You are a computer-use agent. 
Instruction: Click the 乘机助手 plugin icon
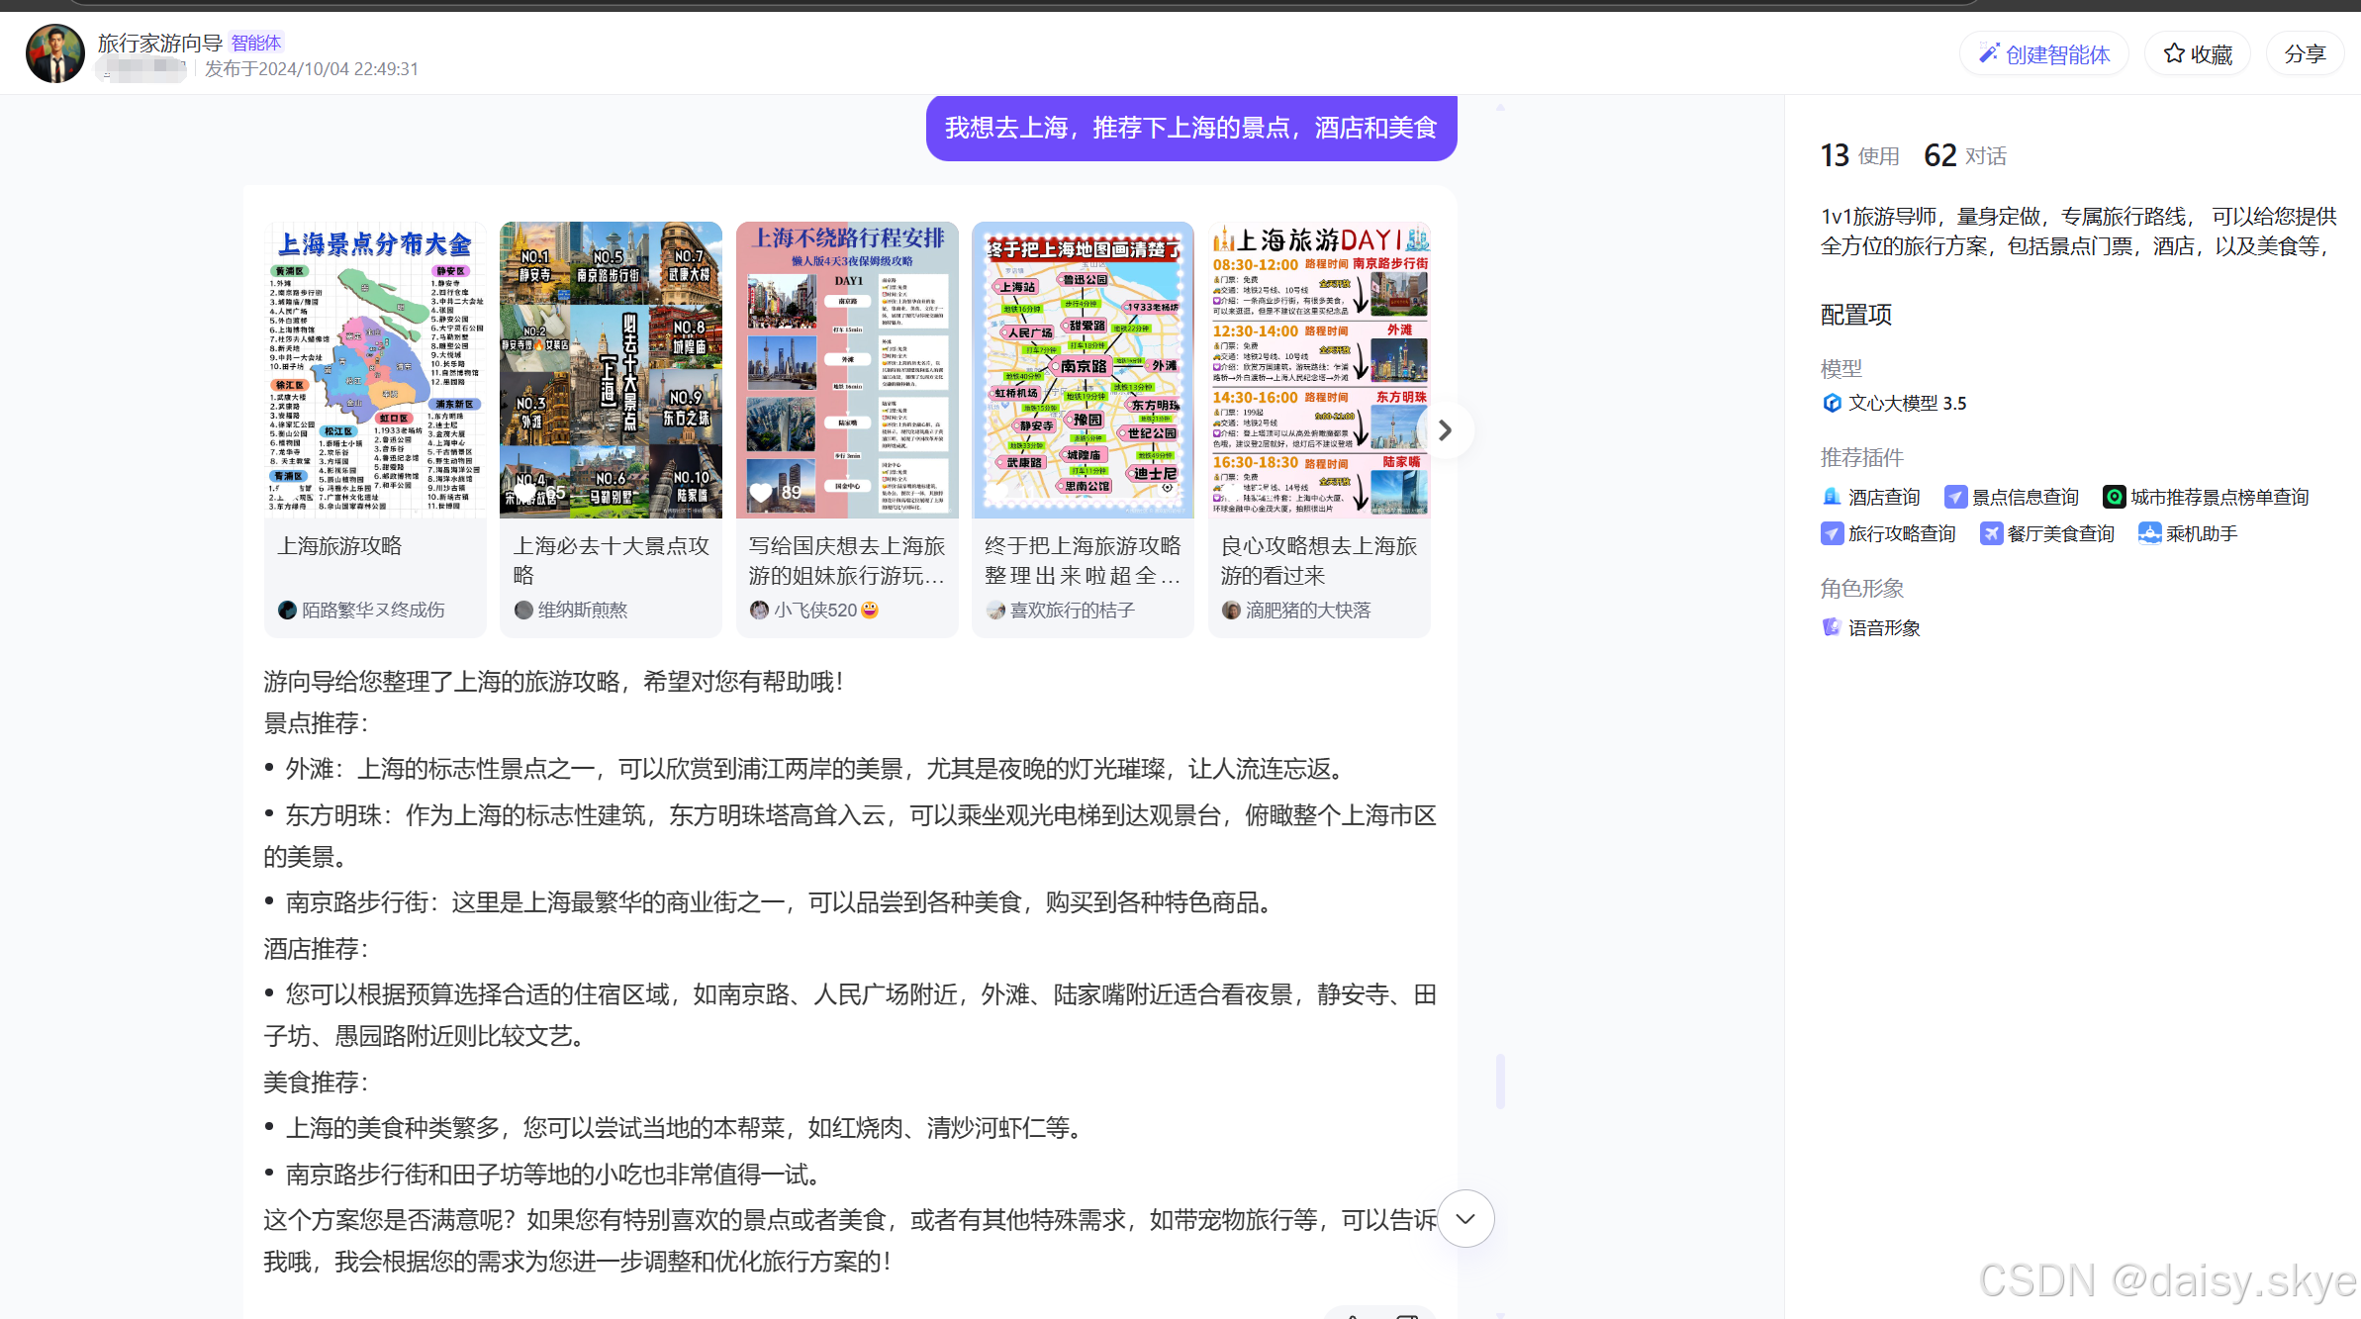2149,533
